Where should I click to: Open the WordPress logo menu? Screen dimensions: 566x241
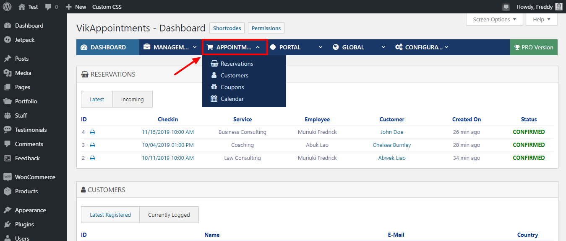click(x=7, y=7)
